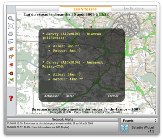Click the Gérer button
This screenshot has width=163, height=139.
coord(70,96)
